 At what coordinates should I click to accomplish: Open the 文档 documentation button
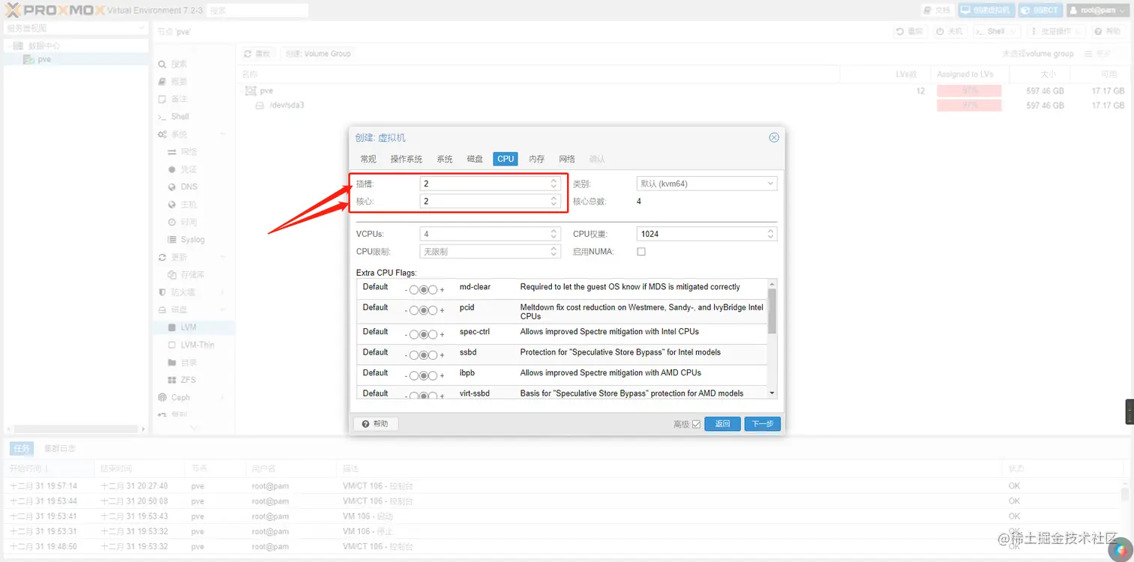click(x=937, y=10)
